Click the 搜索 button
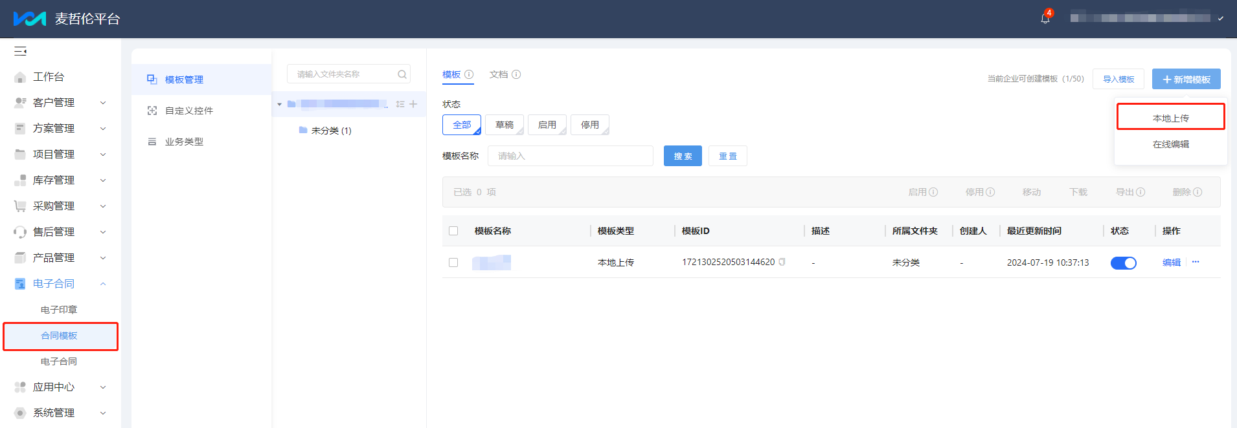 [683, 156]
